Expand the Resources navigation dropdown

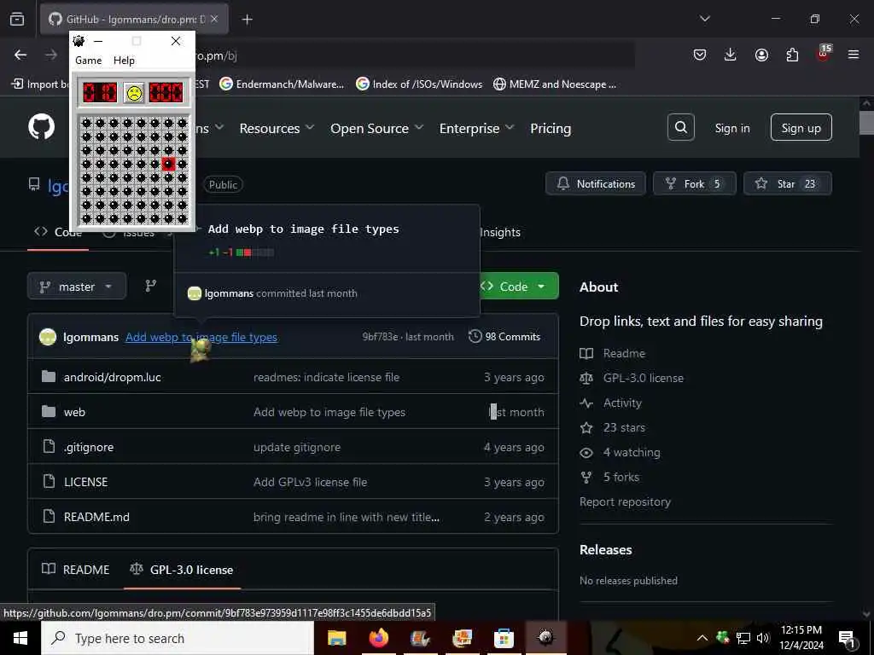(x=277, y=128)
